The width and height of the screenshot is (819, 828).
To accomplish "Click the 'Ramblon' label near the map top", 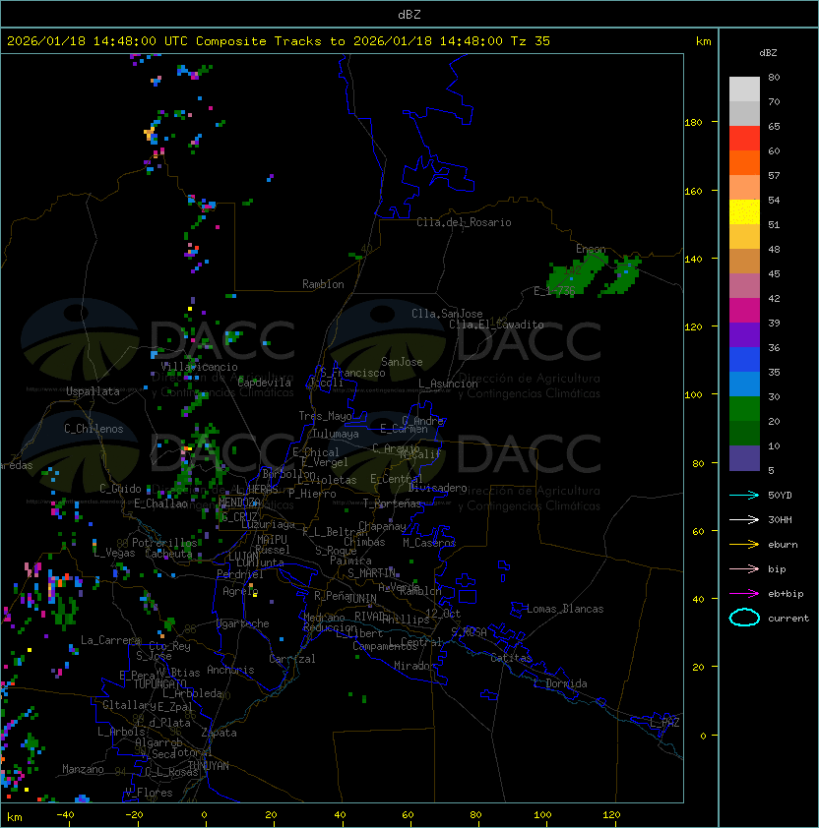I will pos(323,284).
